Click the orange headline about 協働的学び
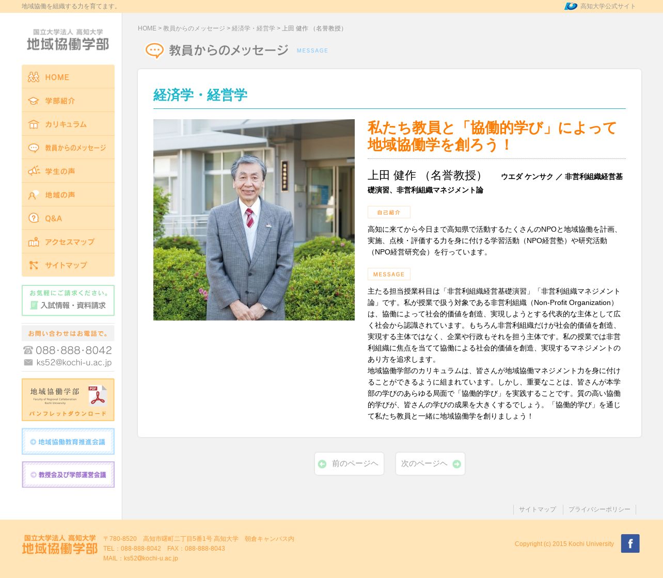Image resolution: width=663 pixels, height=578 pixels. pyautogui.click(x=492, y=136)
